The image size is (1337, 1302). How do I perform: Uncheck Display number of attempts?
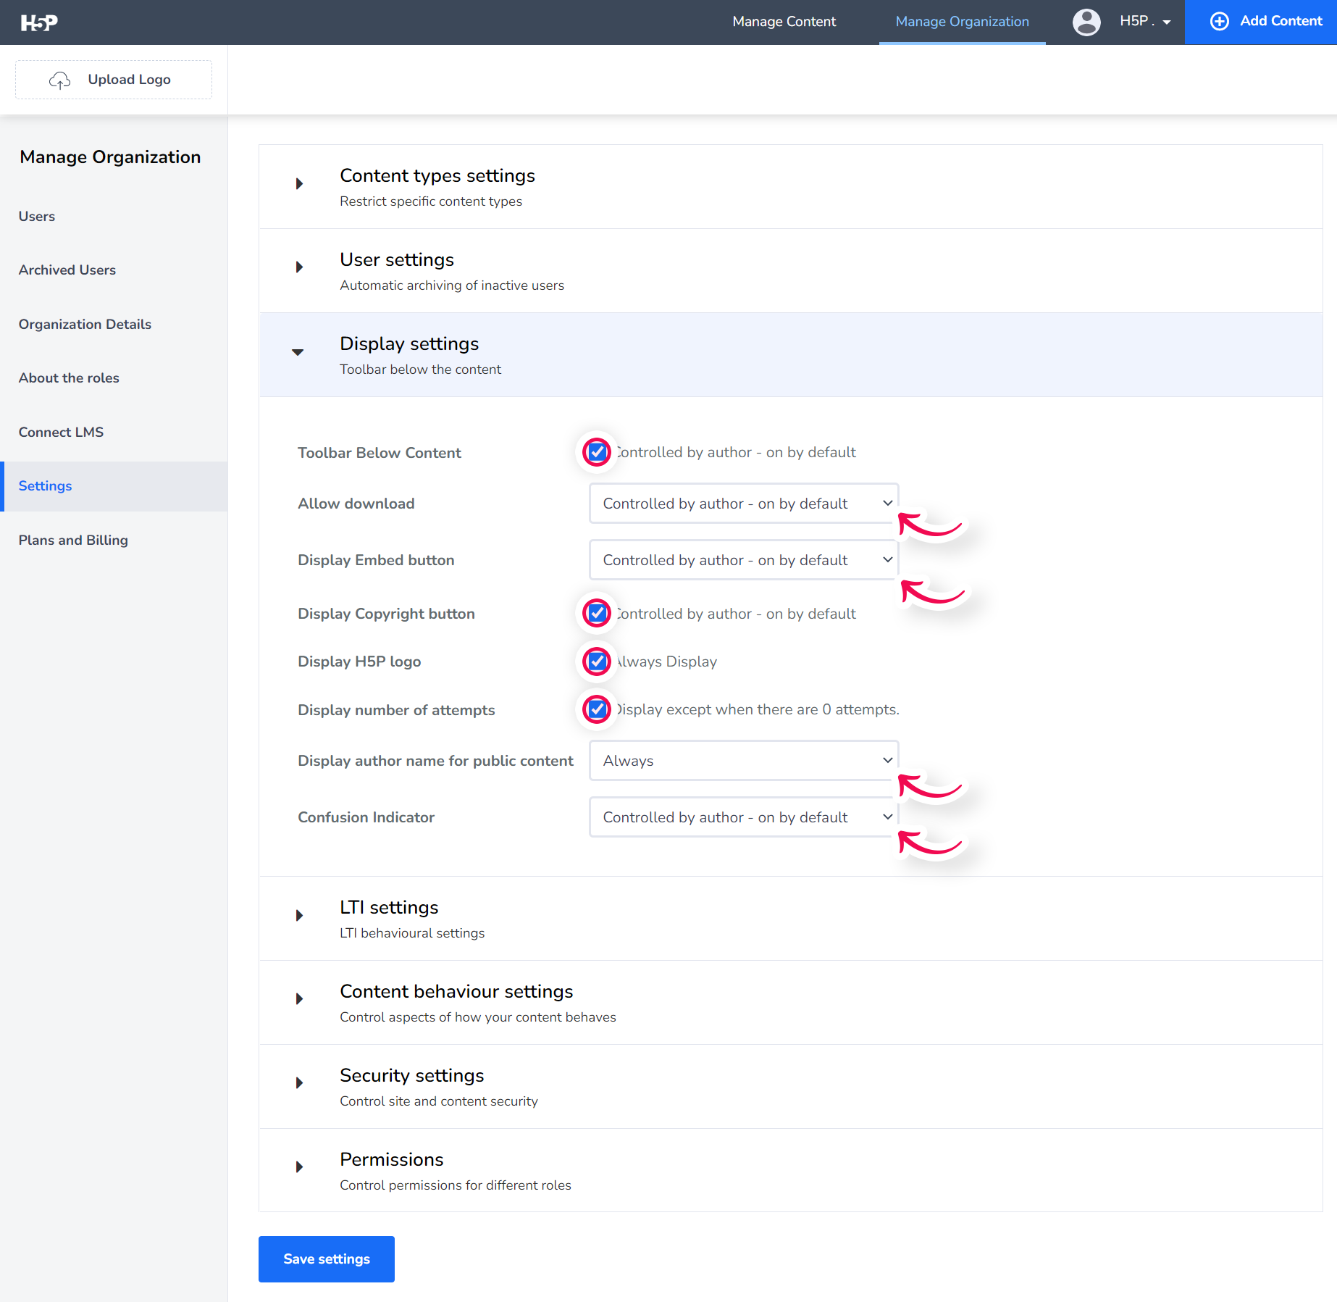pyautogui.click(x=596, y=709)
